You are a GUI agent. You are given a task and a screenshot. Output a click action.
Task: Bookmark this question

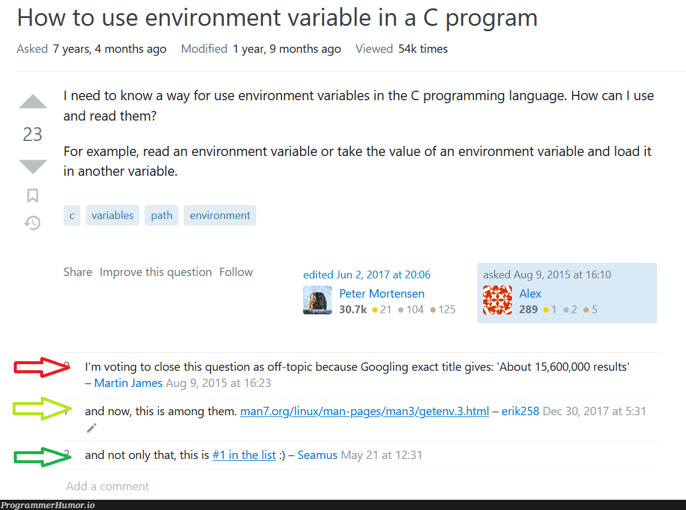click(32, 196)
